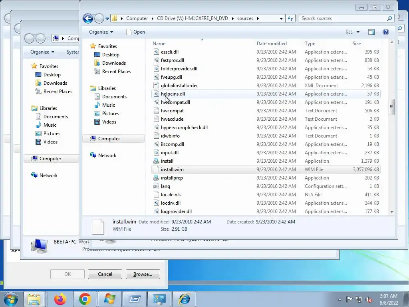Select the installprep application icon
Screen dimensions: 409x307
tap(156, 178)
